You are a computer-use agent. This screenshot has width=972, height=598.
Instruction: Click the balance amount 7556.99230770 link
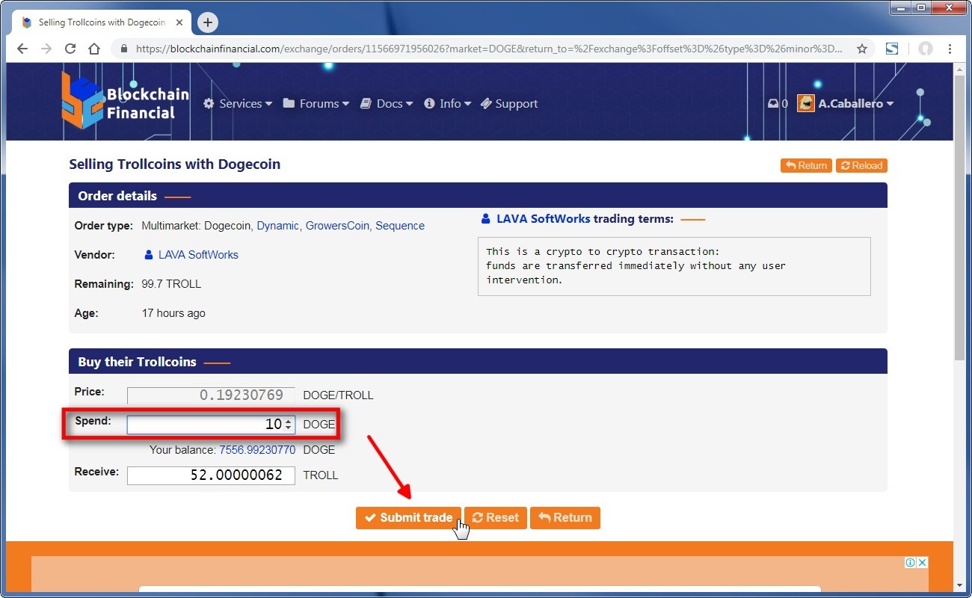click(x=257, y=450)
